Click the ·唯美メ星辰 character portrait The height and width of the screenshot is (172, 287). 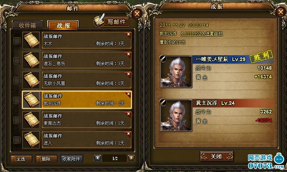coord(176,72)
